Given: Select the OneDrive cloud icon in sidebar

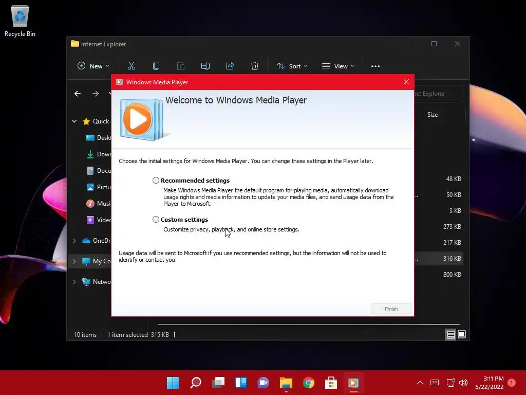Looking at the screenshot, I should 86,241.
